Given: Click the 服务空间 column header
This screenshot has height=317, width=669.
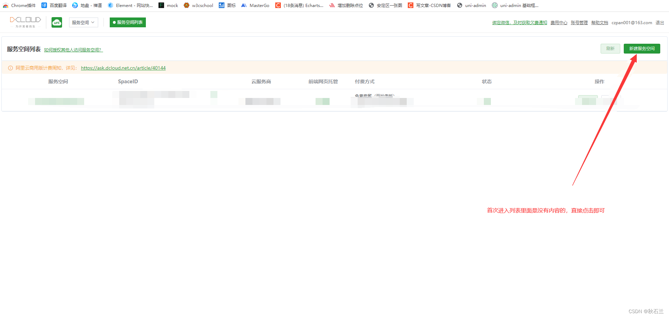Looking at the screenshot, I should tap(58, 82).
